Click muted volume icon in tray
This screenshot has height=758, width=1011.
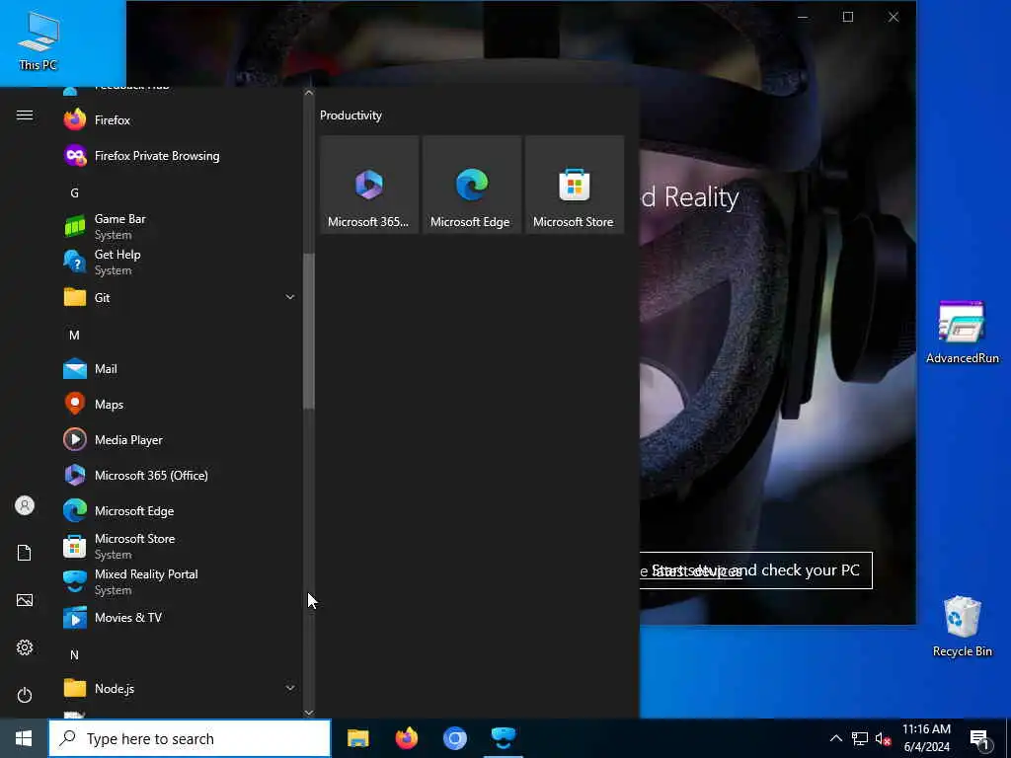883,738
